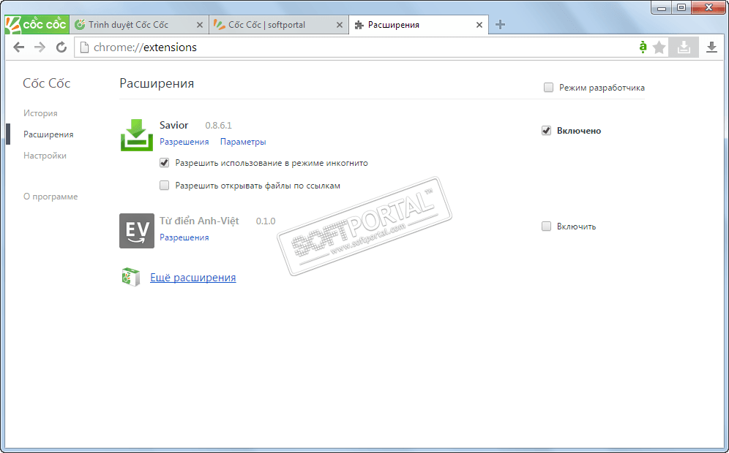
Task: Click the Cốc Cốc logo menu button
Action: click(x=37, y=24)
